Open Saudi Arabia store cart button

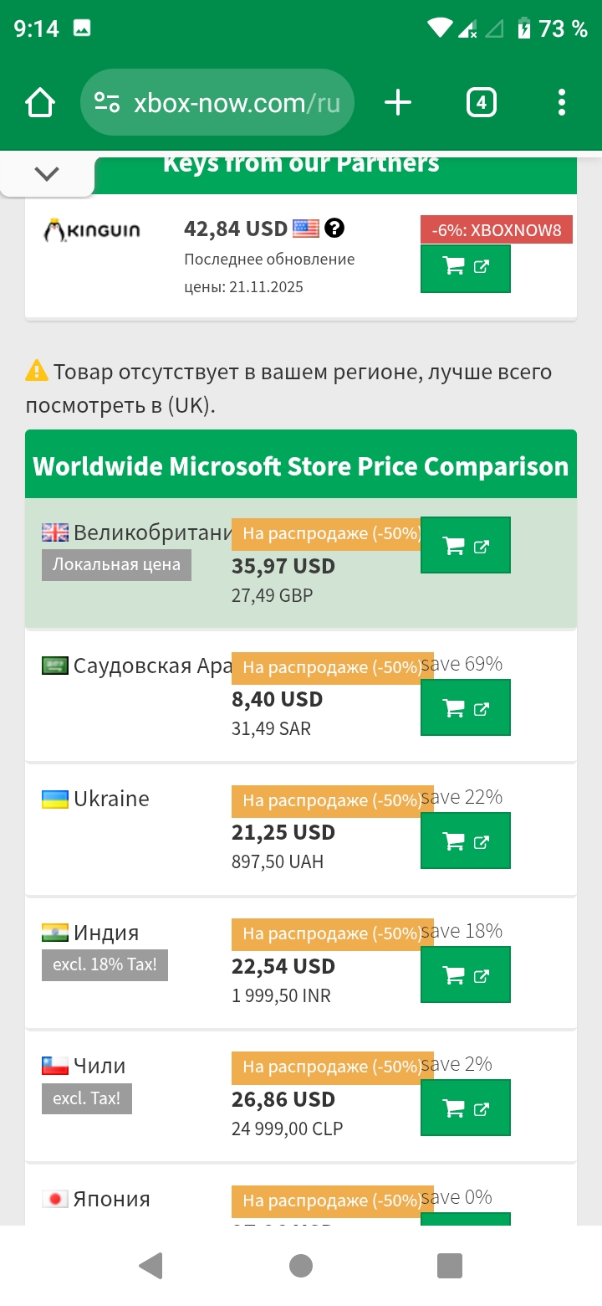coord(465,708)
